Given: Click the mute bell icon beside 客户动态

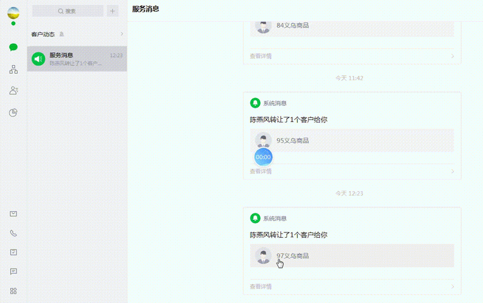Looking at the screenshot, I should pyautogui.click(x=61, y=34).
